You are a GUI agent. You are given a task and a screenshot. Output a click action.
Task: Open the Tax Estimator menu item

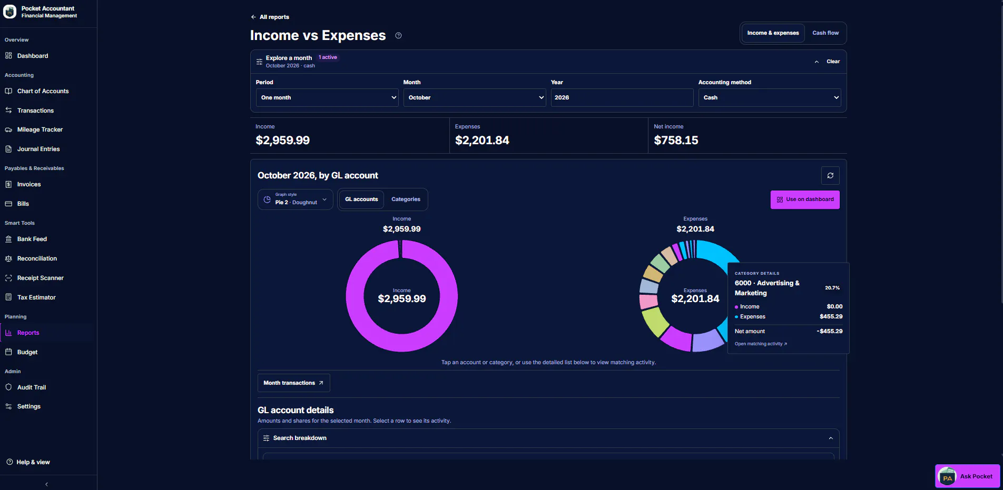[x=36, y=297]
